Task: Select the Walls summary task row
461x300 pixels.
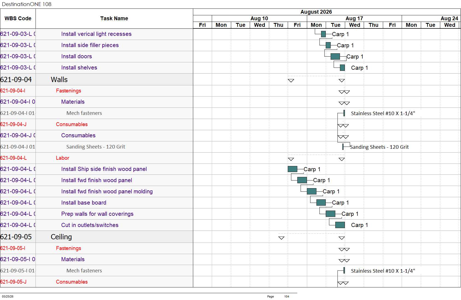Action: (96, 80)
